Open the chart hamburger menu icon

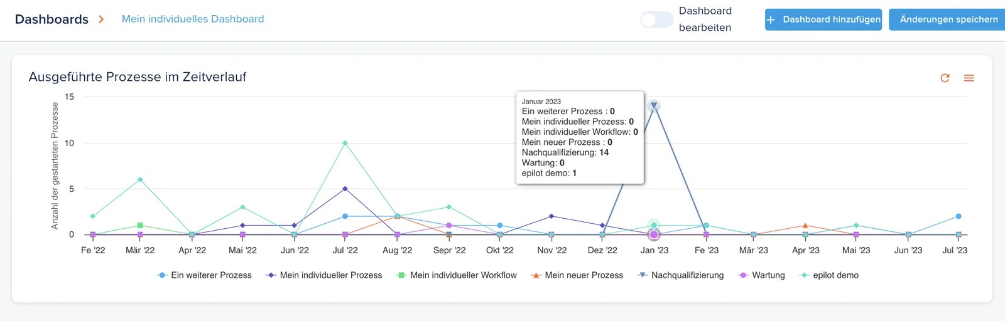tap(969, 78)
